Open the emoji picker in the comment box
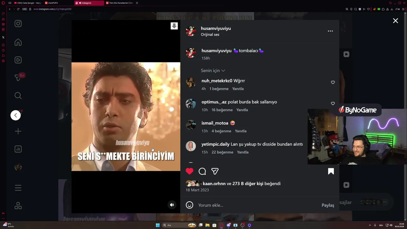The height and width of the screenshot is (229, 407). (x=190, y=205)
